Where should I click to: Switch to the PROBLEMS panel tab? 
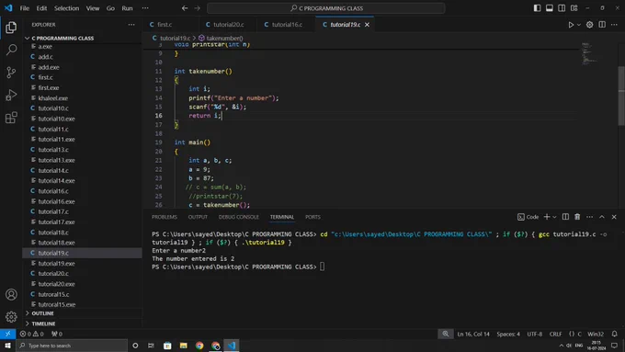165,217
